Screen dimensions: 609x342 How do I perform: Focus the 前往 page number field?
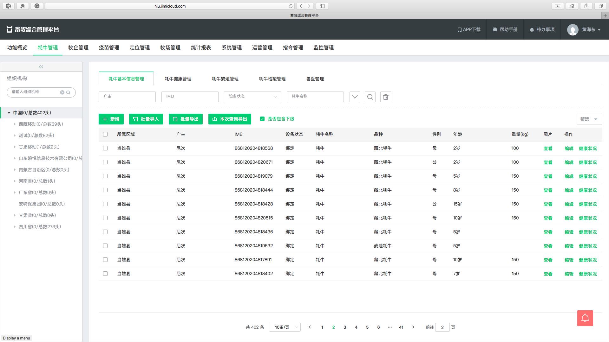[442, 327]
